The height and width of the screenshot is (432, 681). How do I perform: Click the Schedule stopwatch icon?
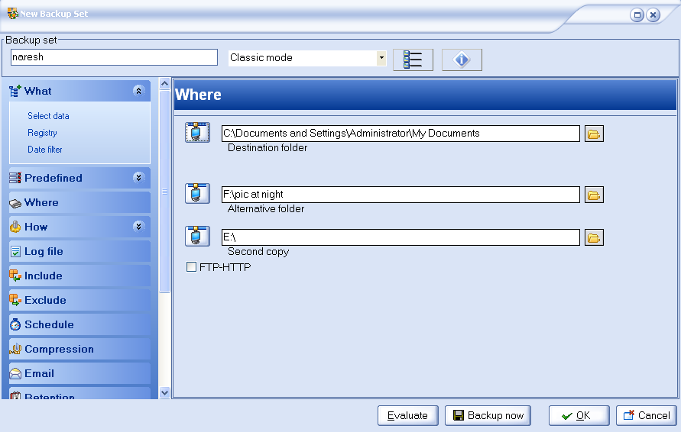[15, 324]
